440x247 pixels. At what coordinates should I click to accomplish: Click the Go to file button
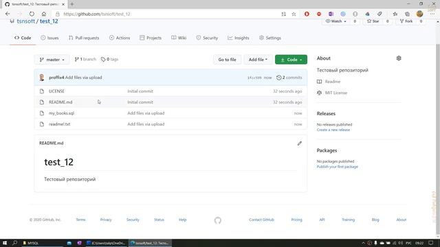(x=227, y=60)
